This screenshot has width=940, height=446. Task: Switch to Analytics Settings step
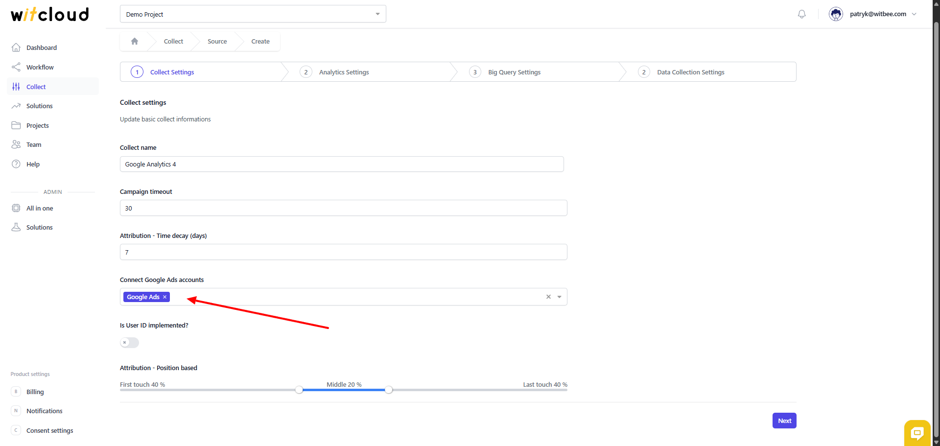[x=344, y=72]
